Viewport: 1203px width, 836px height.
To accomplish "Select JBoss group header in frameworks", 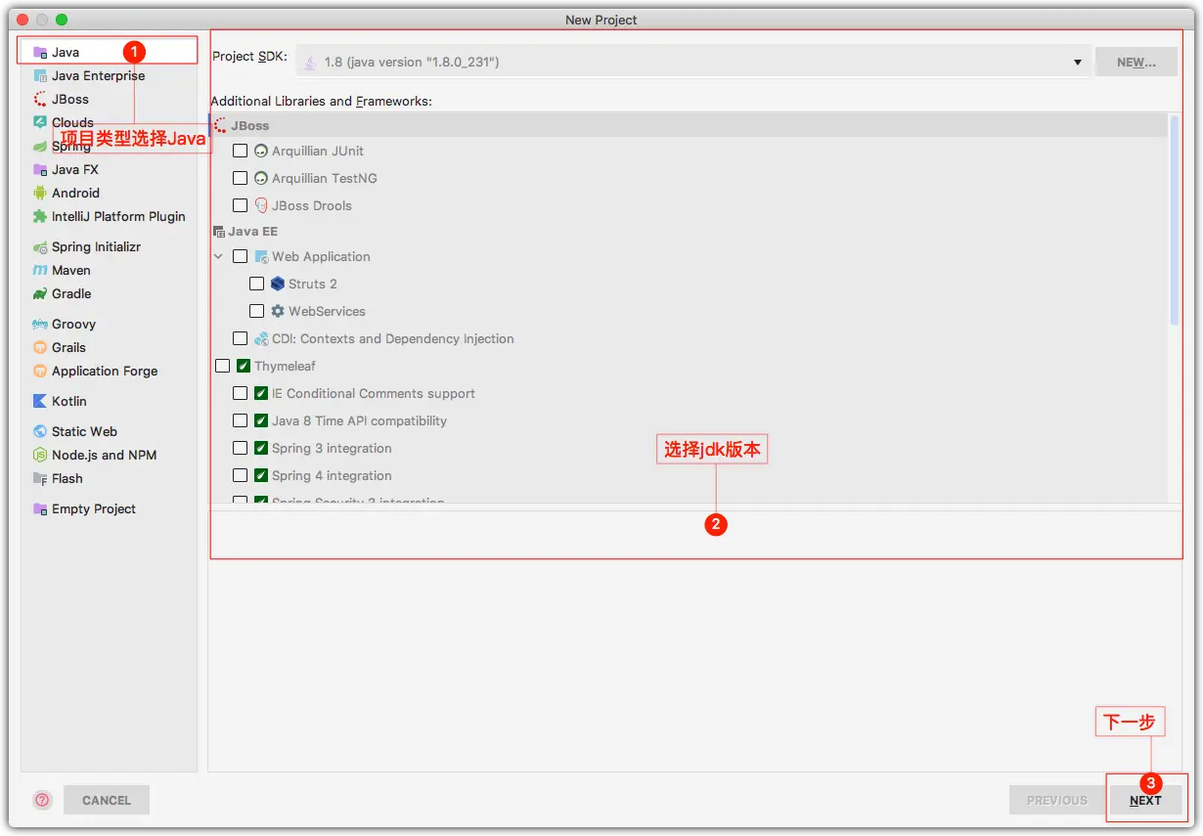I will [688, 125].
